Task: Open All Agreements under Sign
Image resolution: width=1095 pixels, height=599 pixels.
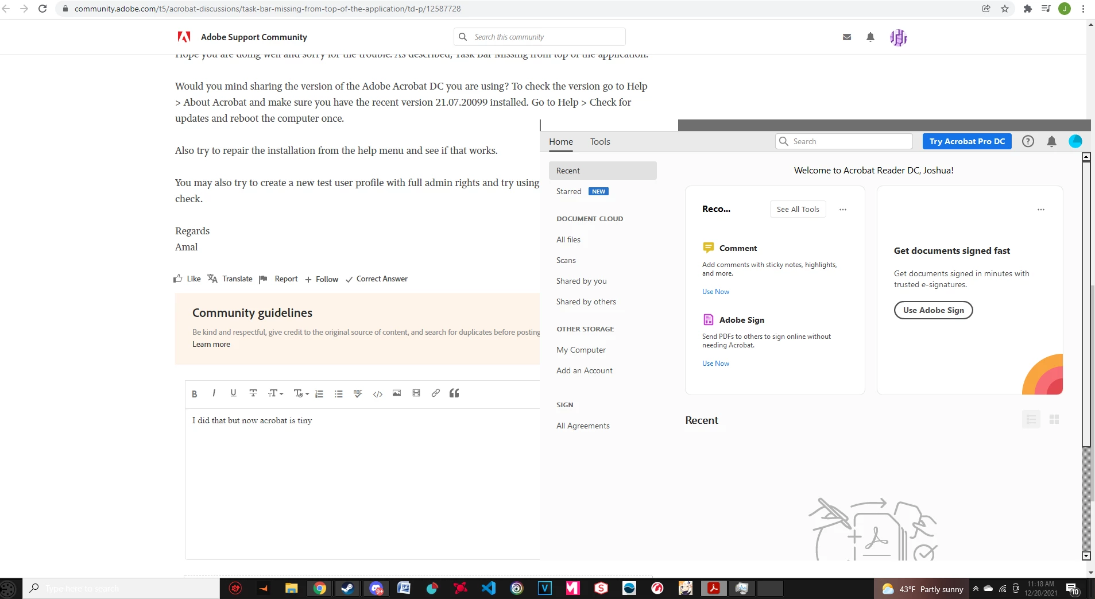Action: point(583,426)
